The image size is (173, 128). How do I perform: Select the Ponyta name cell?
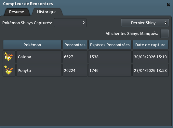39,70
